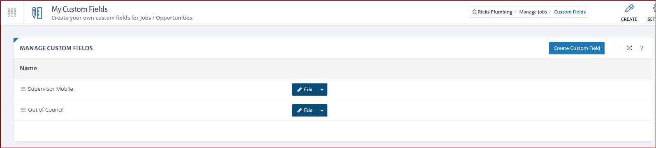Expand Supervisor Mobile edit dropdown arrow
The height and width of the screenshot is (148, 656).
(x=322, y=90)
